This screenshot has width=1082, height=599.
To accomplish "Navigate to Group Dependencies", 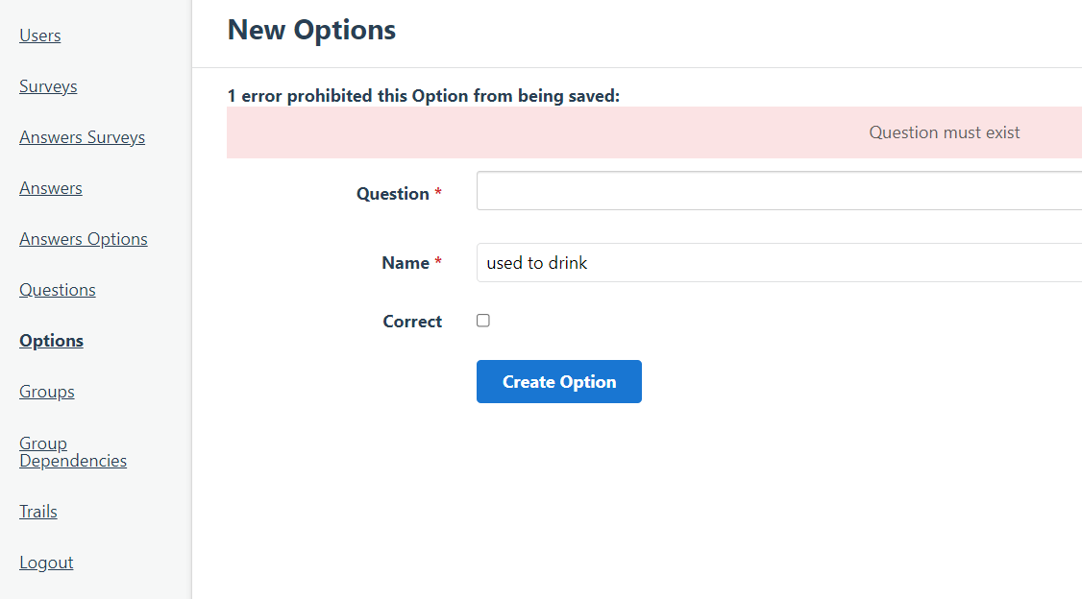I will coord(72,451).
